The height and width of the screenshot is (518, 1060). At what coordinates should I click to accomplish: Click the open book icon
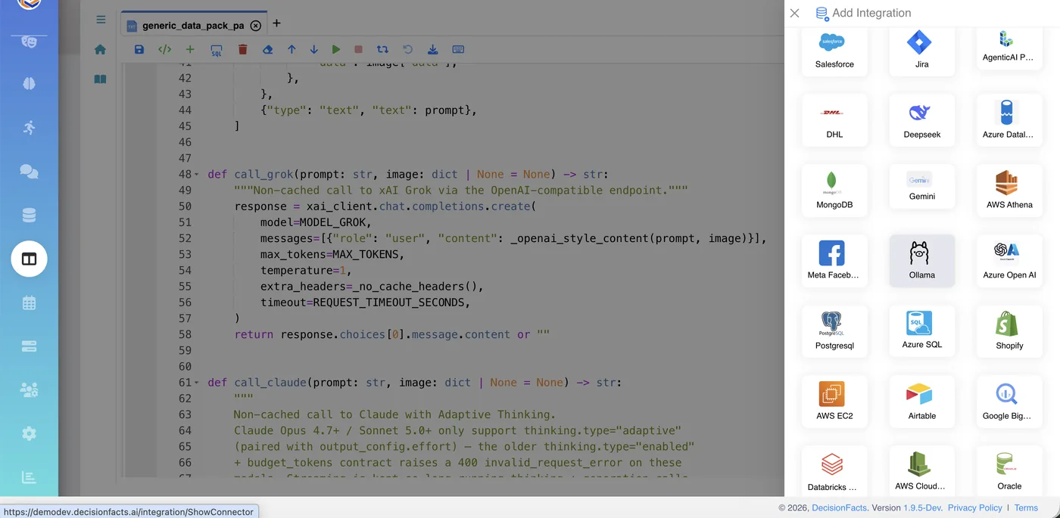point(100,79)
